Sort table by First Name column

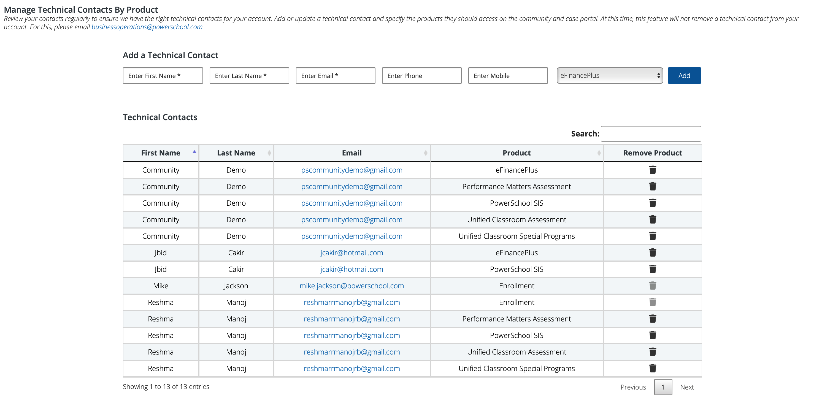tap(161, 153)
